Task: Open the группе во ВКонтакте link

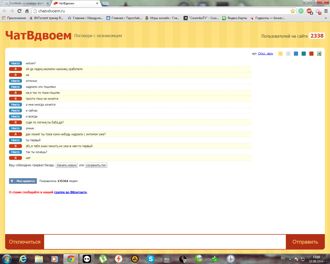Action: (70, 192)
